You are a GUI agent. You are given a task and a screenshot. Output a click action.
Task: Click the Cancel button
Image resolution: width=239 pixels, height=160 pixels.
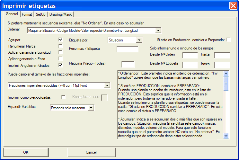91,152
